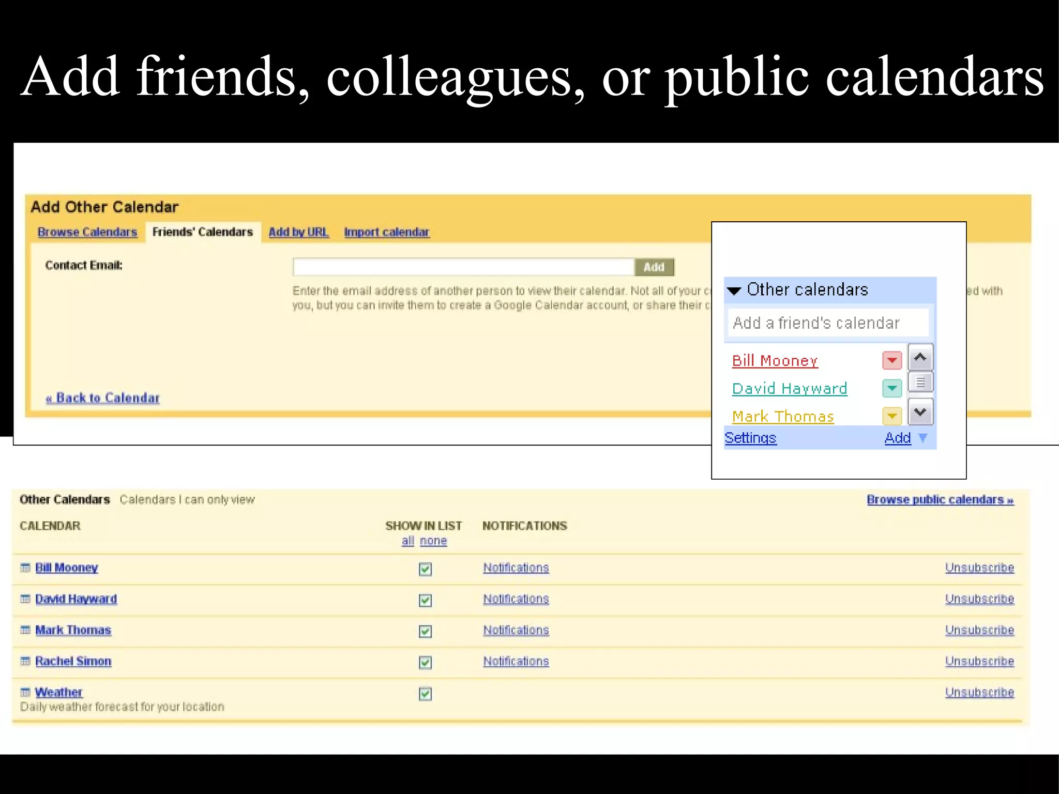Open Mark Thomas calendar in table
1059x794 pixels.
point(73,630)
